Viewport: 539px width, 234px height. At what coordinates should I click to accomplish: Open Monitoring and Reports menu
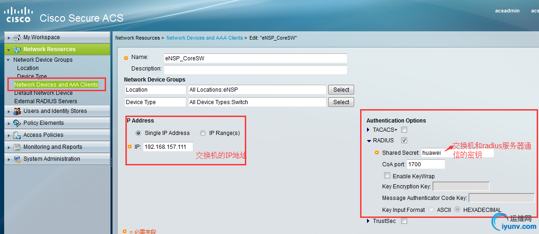[x=57, y=147]
